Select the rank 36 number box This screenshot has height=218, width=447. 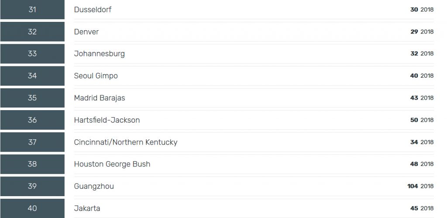[x=32, y=120]
